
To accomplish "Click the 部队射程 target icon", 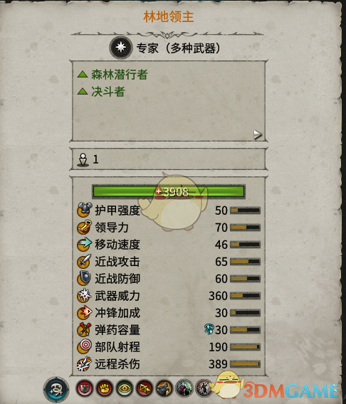I will pos(84,346).
